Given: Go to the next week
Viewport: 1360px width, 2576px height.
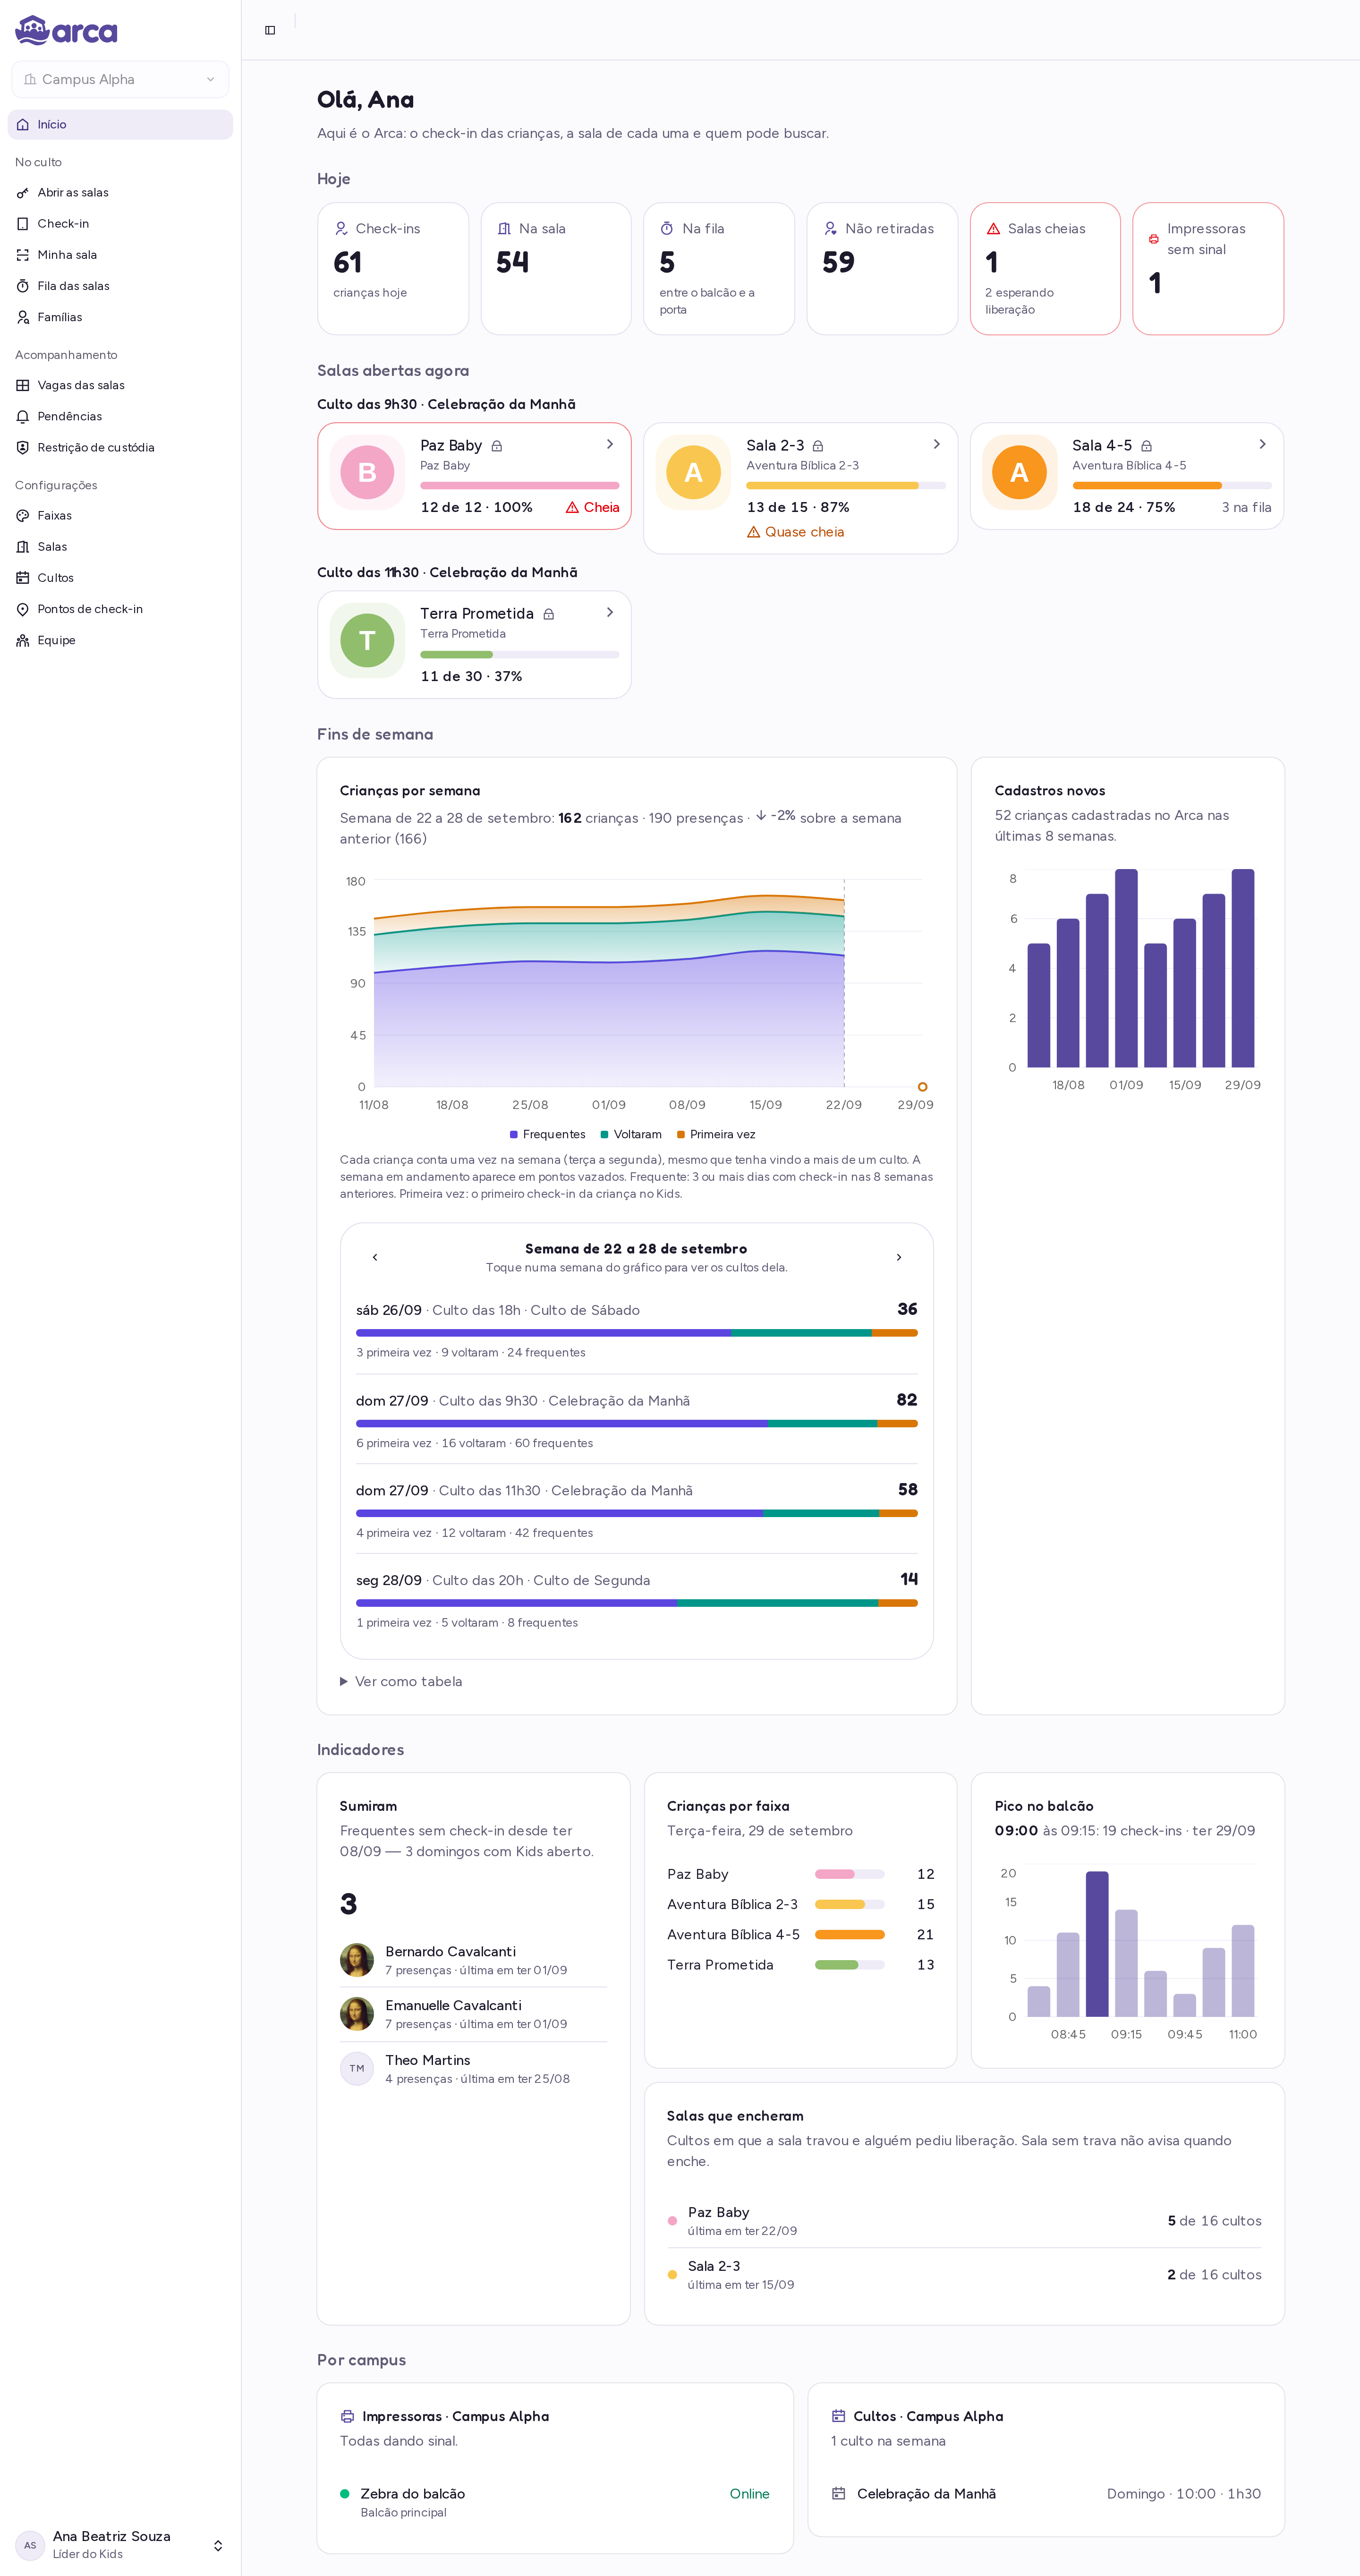Looking at the screenshot, I should pyautogui.click(x=899, y=1257).
